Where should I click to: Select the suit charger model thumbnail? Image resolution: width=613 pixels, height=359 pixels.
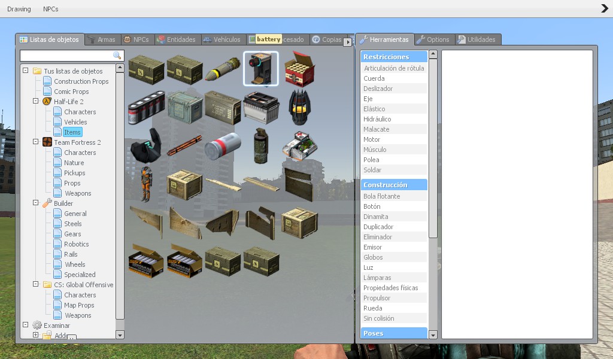[261, 69]
